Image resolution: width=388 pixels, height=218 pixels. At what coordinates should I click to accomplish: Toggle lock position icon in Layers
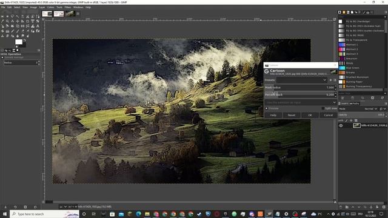tap(351, 121)
